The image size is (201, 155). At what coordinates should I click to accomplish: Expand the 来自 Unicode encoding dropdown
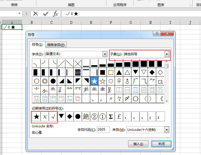[x=167, y=130]
